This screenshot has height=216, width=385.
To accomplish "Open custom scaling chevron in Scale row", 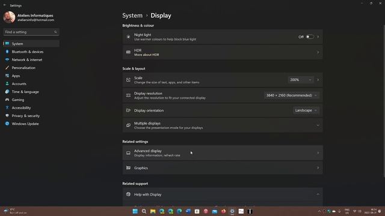I will tap(318, 80).
